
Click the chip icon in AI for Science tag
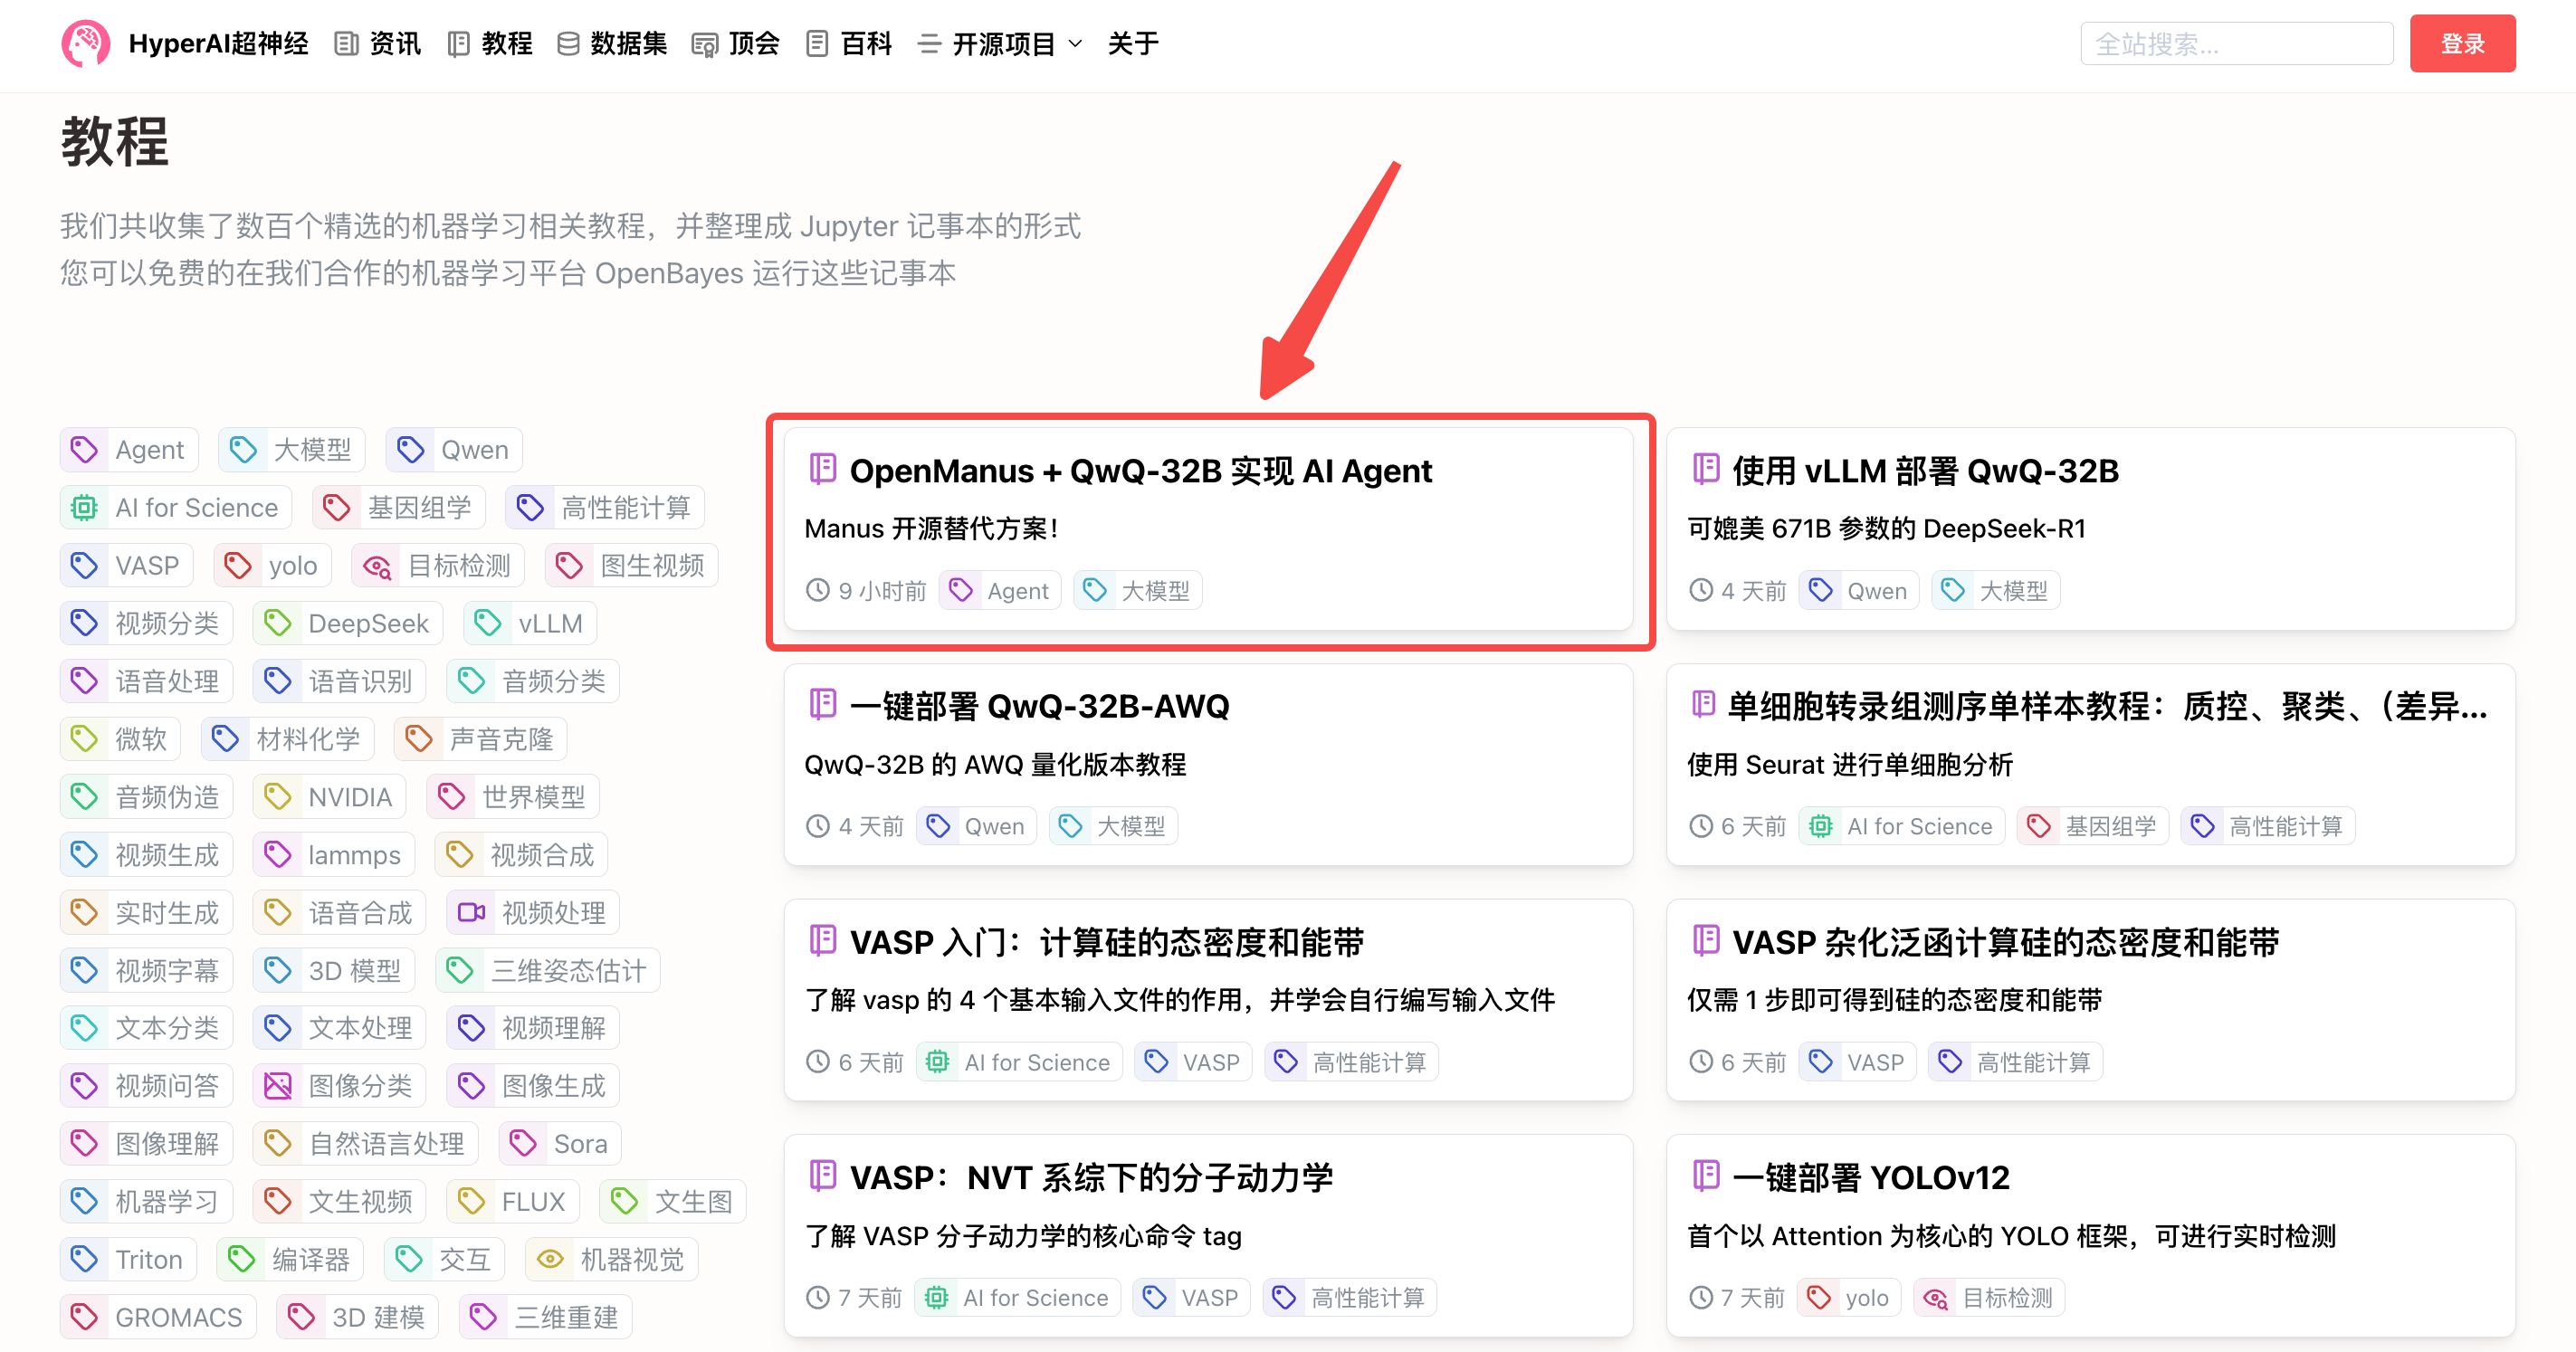(84, 508)
